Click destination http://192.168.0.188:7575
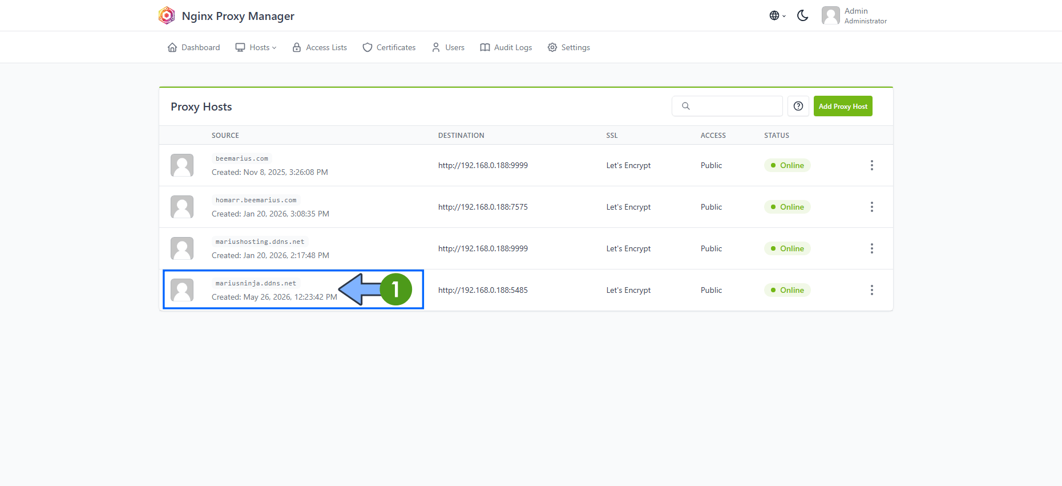 click(483, 207)
